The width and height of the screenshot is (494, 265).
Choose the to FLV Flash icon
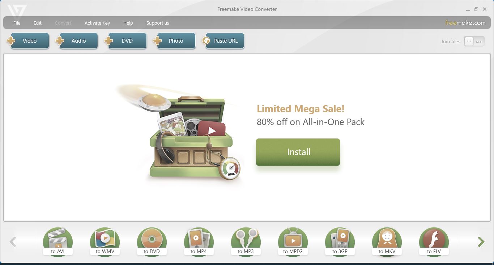(434, 242)
